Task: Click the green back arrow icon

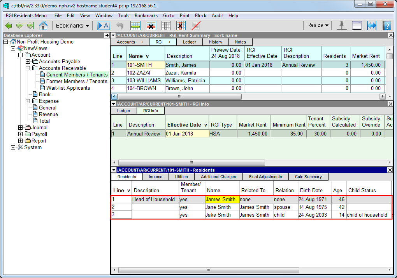Action: coord(9,26)
